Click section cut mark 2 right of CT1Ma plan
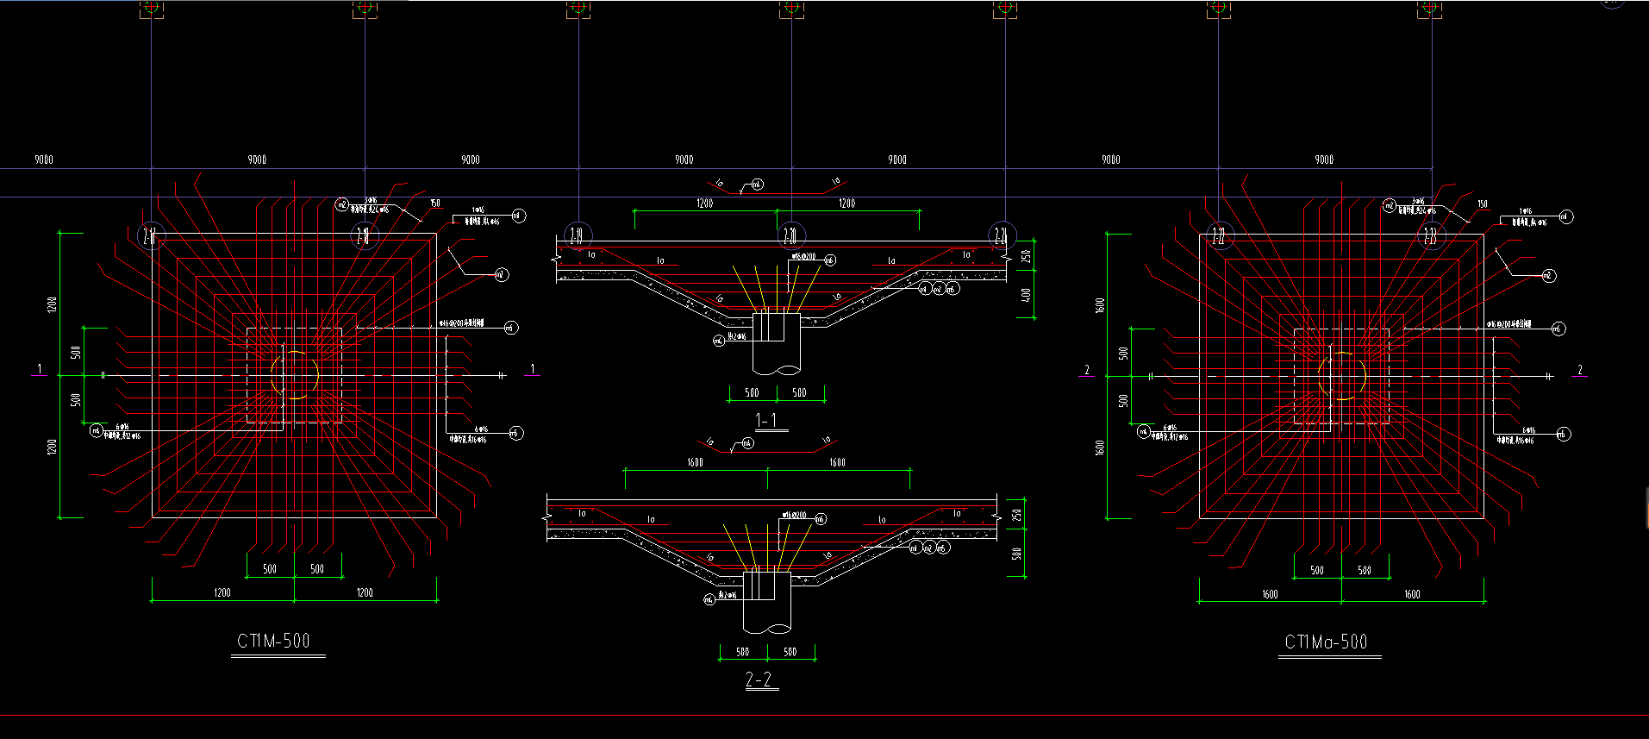Screen dimensions: 1649x739 click(1580, 370)
